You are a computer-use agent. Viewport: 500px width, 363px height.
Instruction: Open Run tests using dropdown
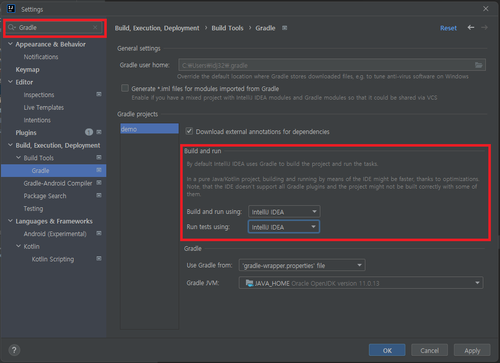(x=284, y=227)
